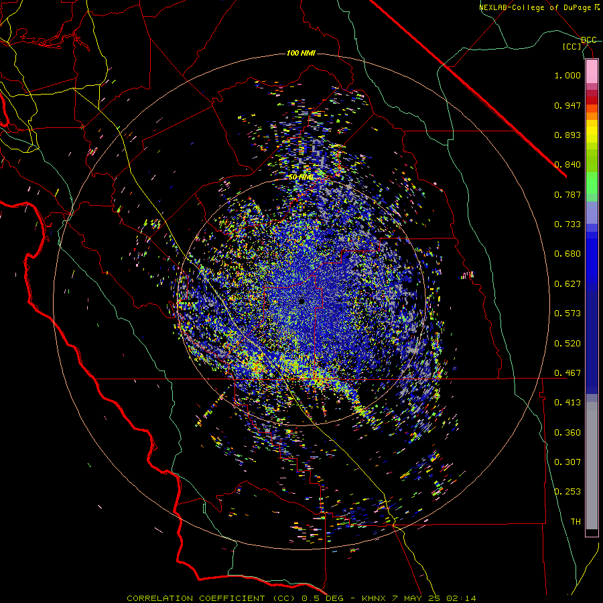Select the 0.680 scale value
The height and width of the screenshot is (603, 603).
[x=567, y=254]
